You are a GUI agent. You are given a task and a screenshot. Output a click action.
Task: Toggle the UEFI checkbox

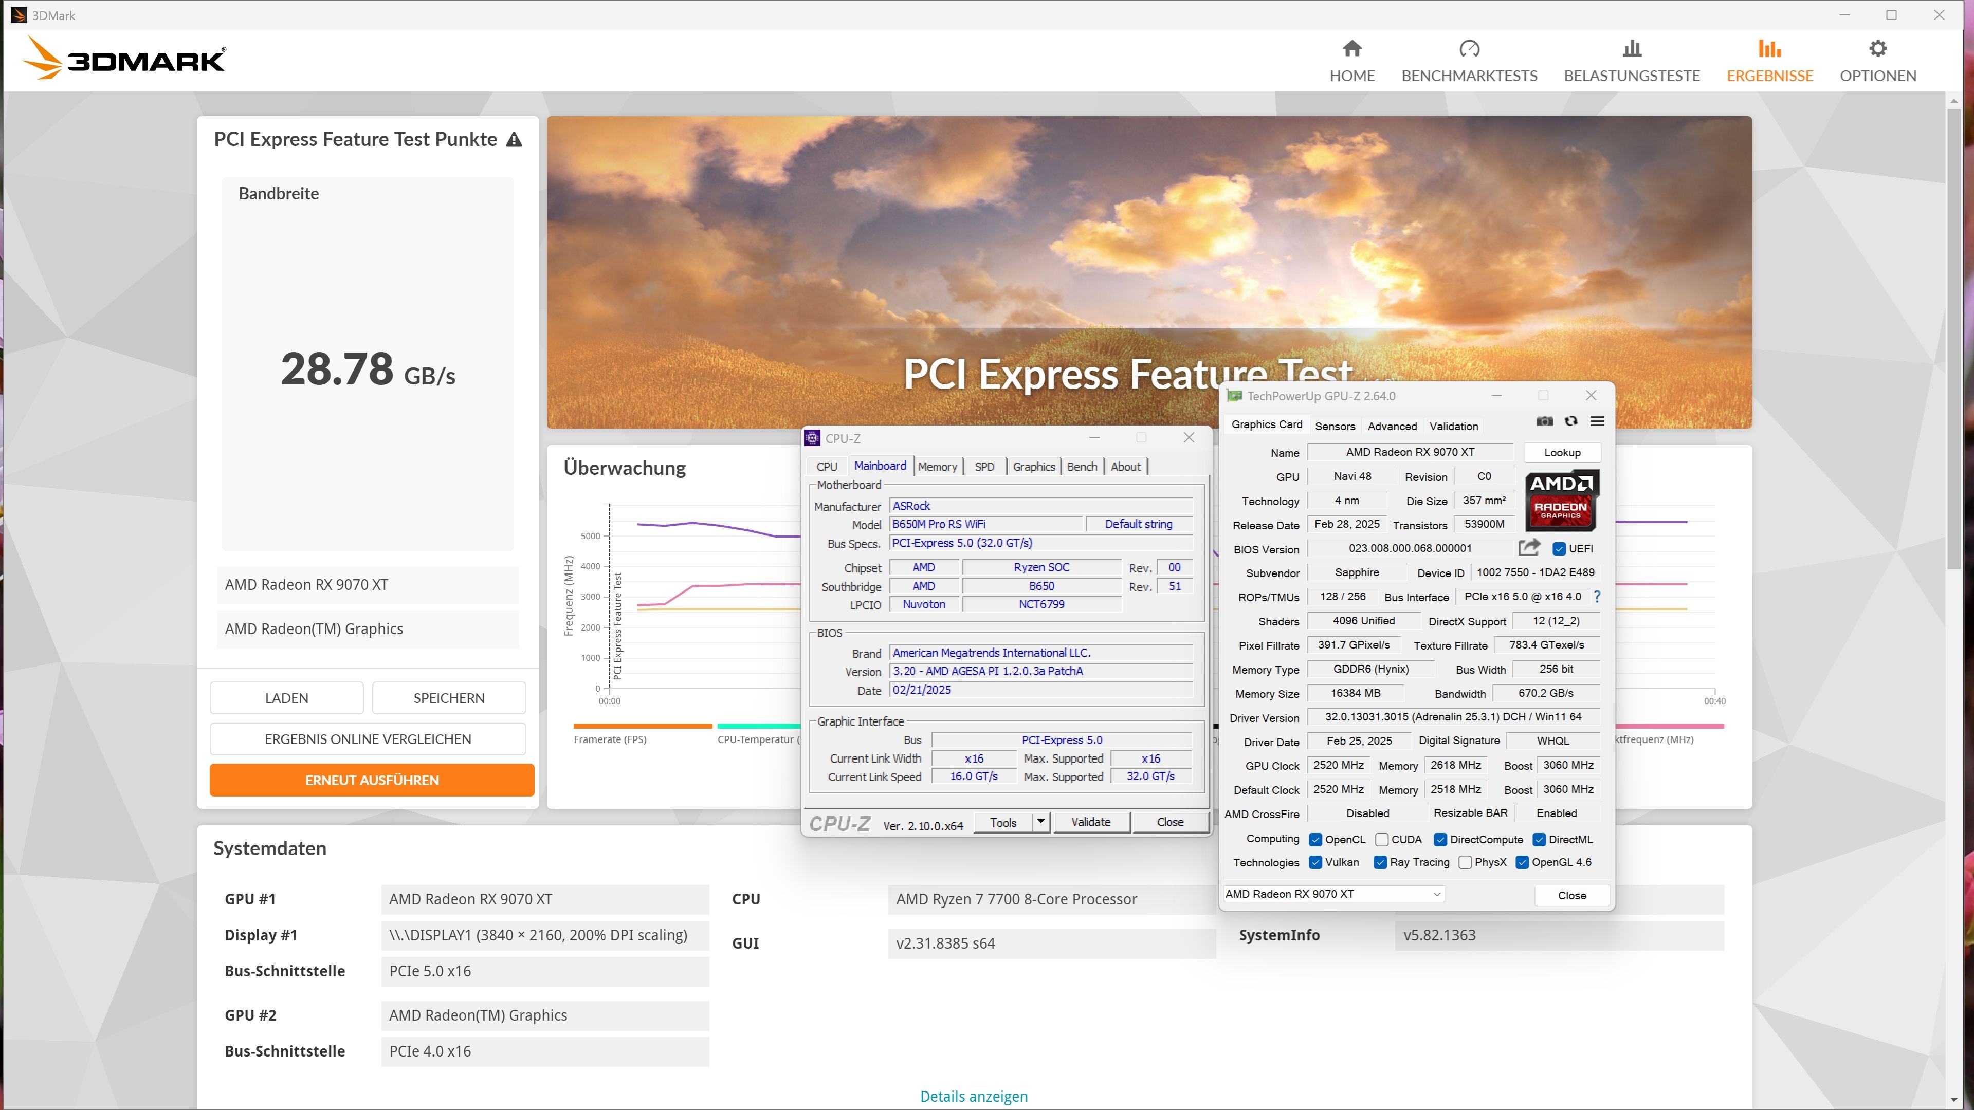[x=1559, y=548]
